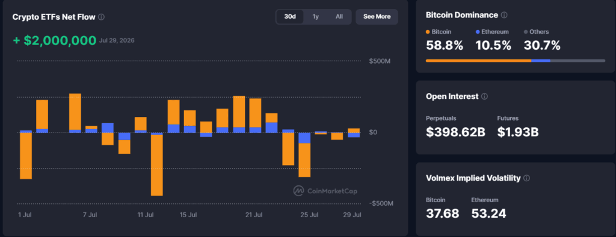Click the 58.8% Bitcoin dominance value

(x=445, y=46)
